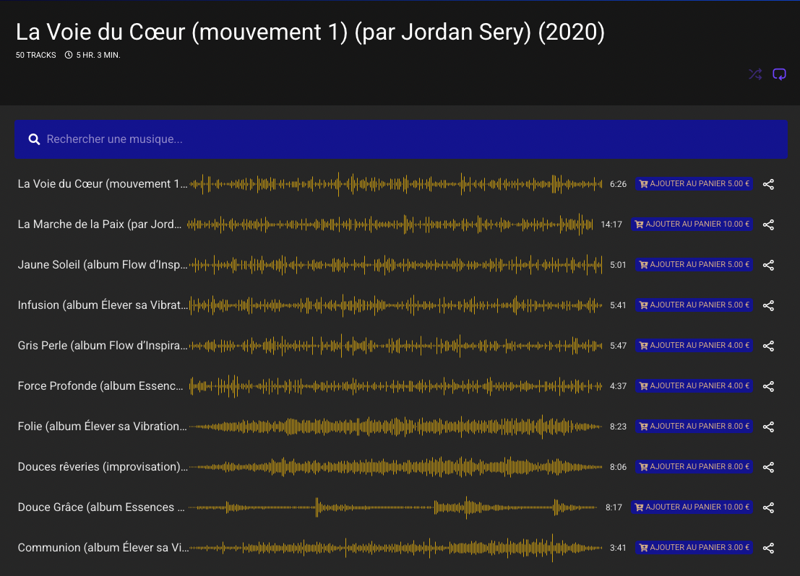The width and height of the screenshot is (800, 576).
Task: Play the Folie track title
Action: coord(102,427)
